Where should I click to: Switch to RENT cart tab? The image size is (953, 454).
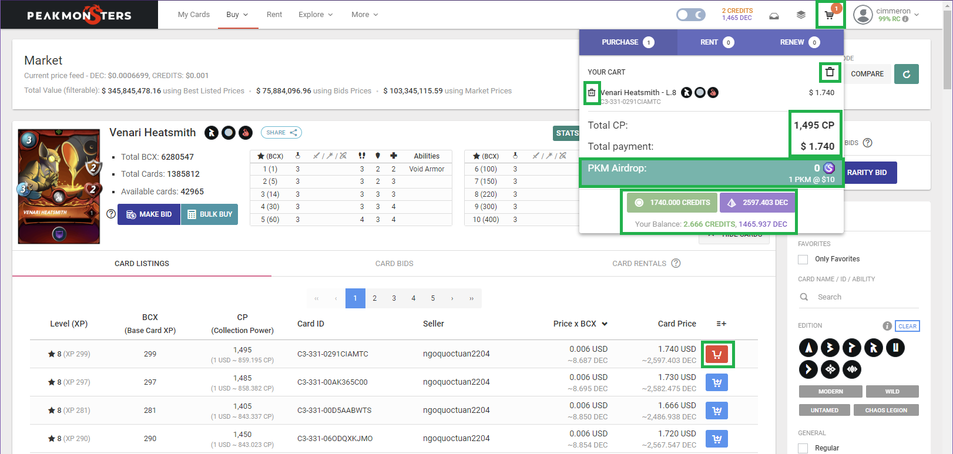(717, 42)
